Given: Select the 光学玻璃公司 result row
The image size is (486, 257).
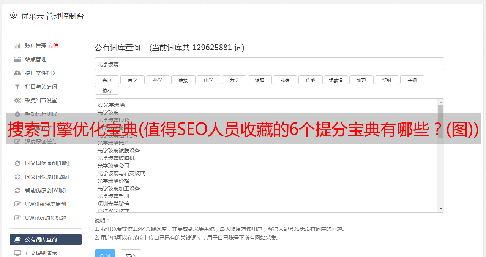Looking at the screenshot, I should tap(113, 166).
